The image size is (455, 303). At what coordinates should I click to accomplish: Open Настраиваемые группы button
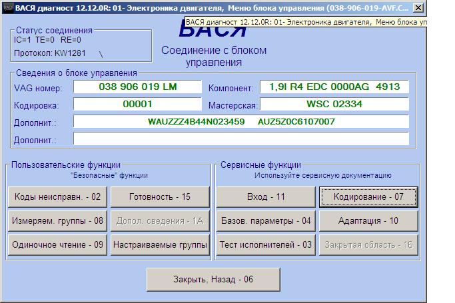coord(160,245)
